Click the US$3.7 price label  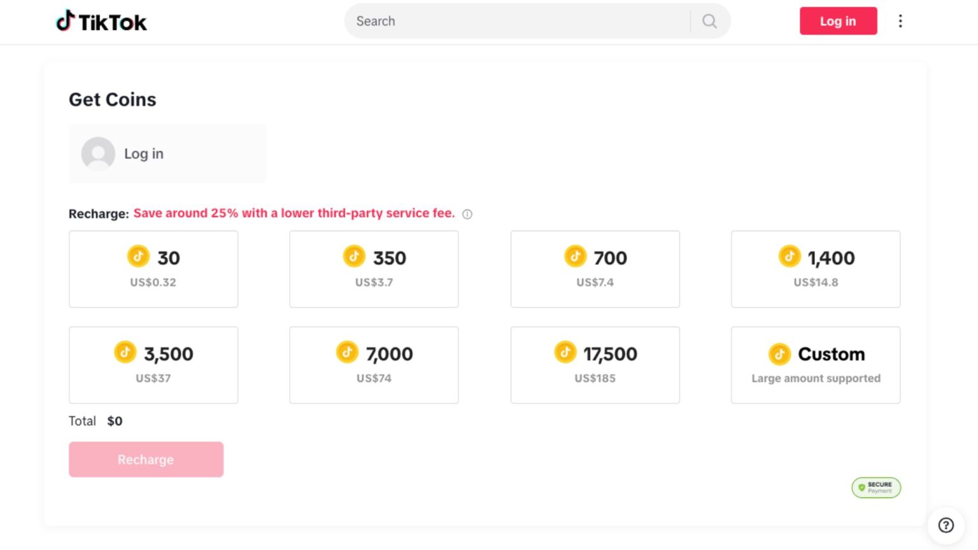pyautogui.click(x=374, y=282)
